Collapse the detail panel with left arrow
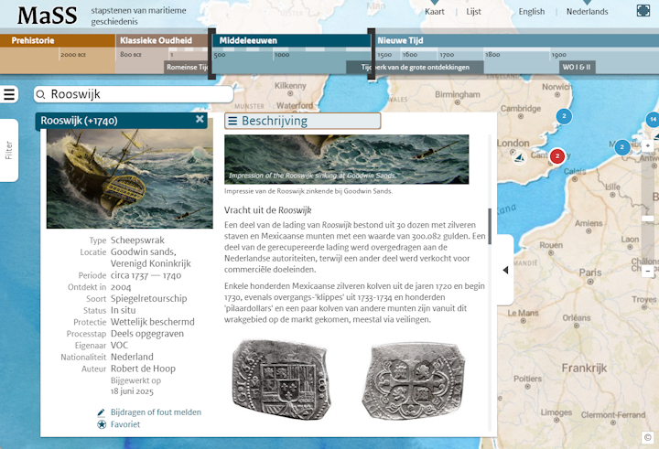Image resolution: width=659 pixels, height=449 pixels. pyautogui.click(x=505, y=270)
